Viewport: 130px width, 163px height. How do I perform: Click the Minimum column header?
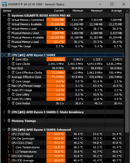(75, 11)
